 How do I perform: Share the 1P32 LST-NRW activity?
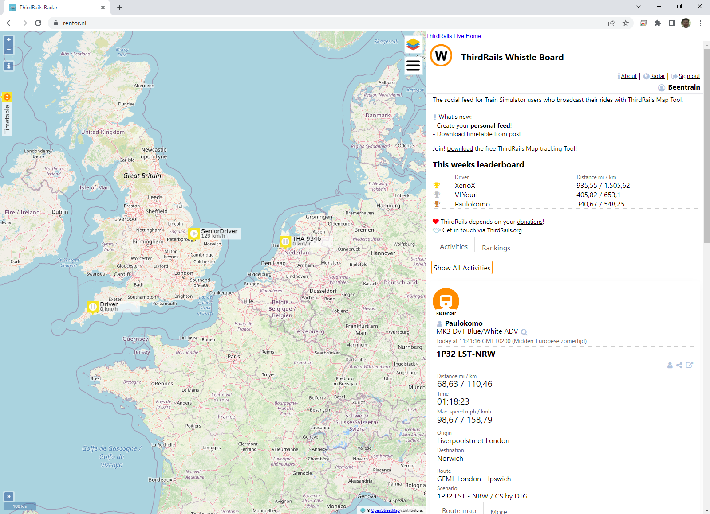[679, 365]
